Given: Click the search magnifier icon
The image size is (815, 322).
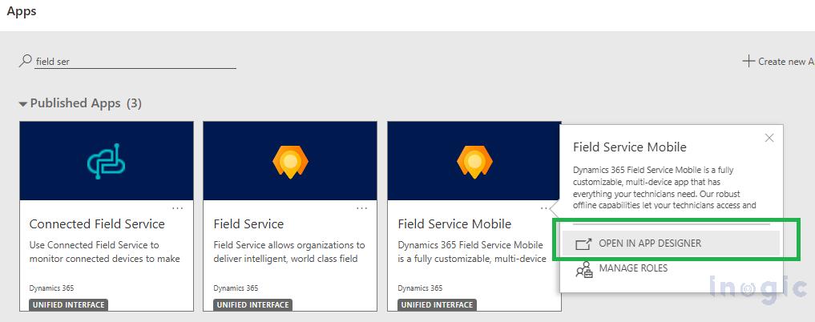Looking at the screenshot, I should (25, 61).
